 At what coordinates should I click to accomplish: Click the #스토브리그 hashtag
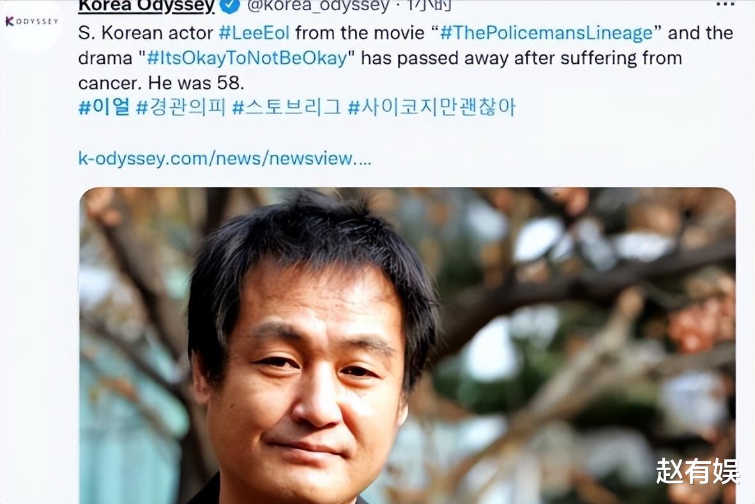click(x=287, y=107)
